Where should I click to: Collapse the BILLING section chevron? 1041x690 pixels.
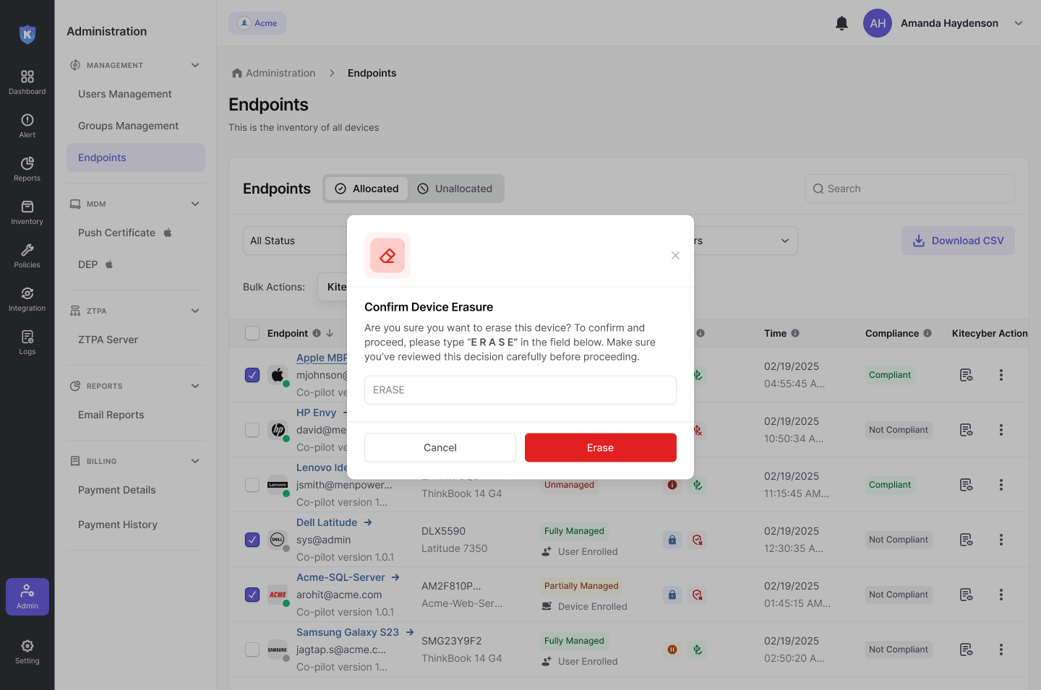coord(195,461)
